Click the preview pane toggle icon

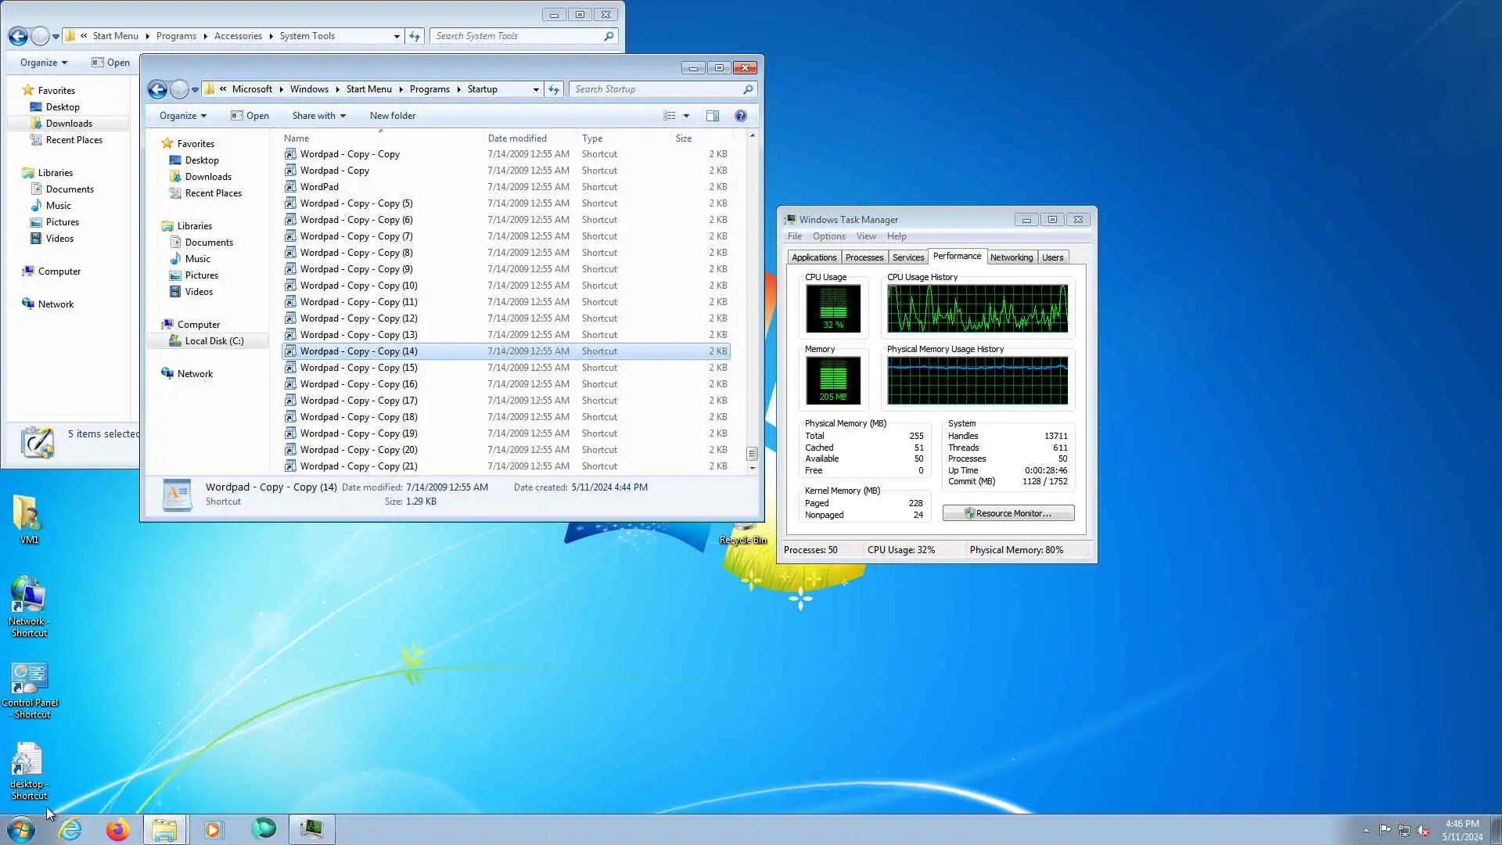click(712, 116)
